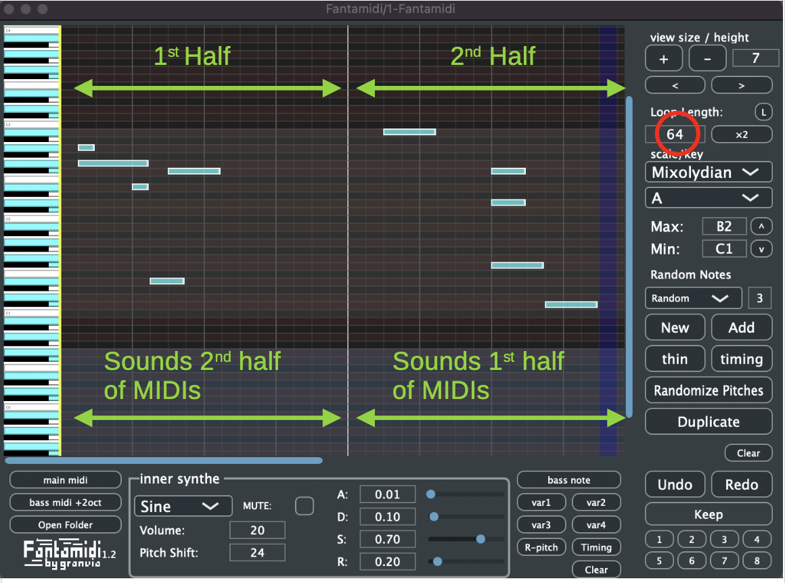Click the Decay value 0.10
The height and width of the screenshot is (583, 785).
coord(388,517)
